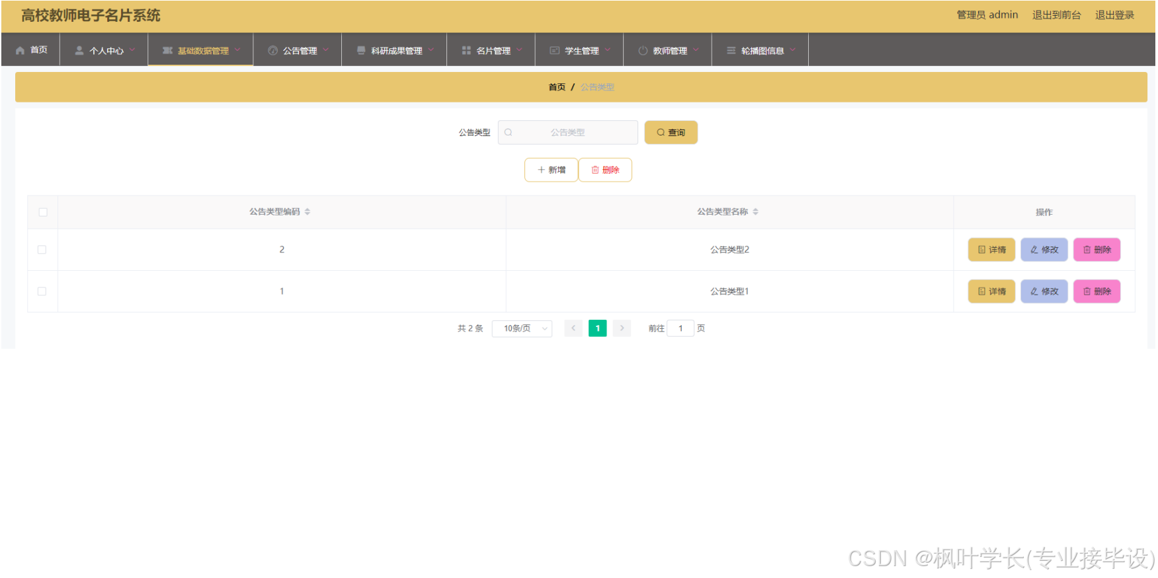Viewport: 1158px width, 578px height.
Task: Open 学生管理 menu label
Action: [582, 50]
